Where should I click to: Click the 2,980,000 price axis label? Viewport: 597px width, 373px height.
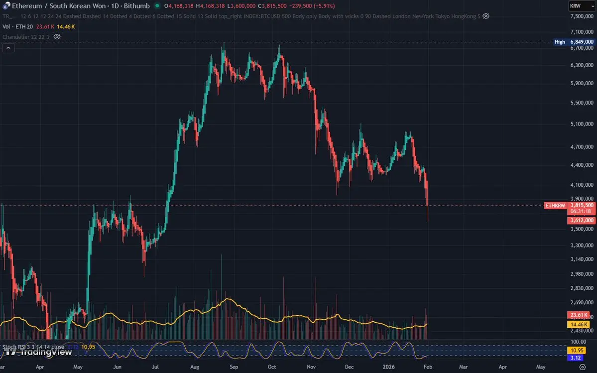tap(582, 274)
